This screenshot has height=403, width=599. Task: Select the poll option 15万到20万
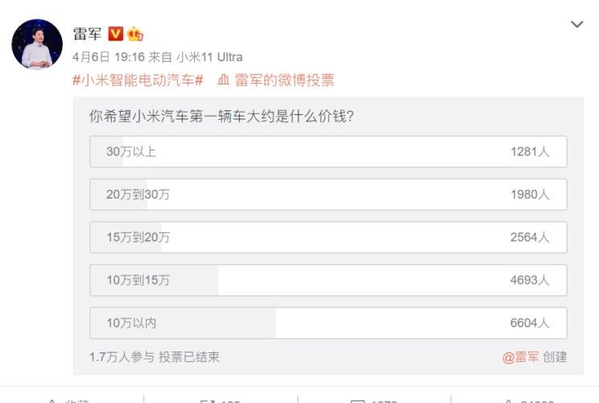(328, 237)
